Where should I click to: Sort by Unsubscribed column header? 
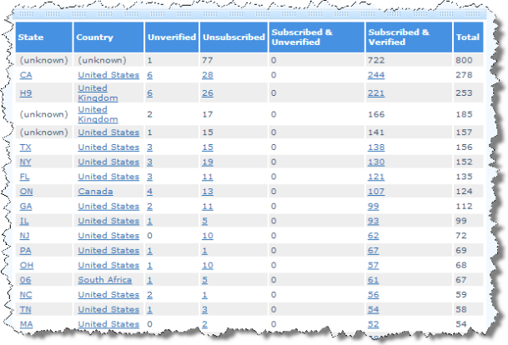(x=234, y=37)
